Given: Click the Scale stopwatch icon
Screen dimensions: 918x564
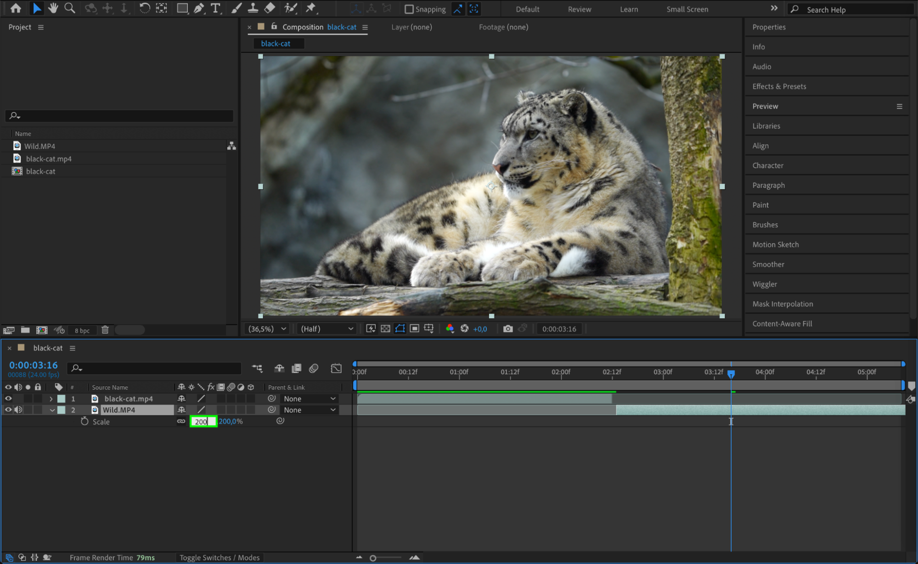Looking at the screenshot, I should point(84,421).
